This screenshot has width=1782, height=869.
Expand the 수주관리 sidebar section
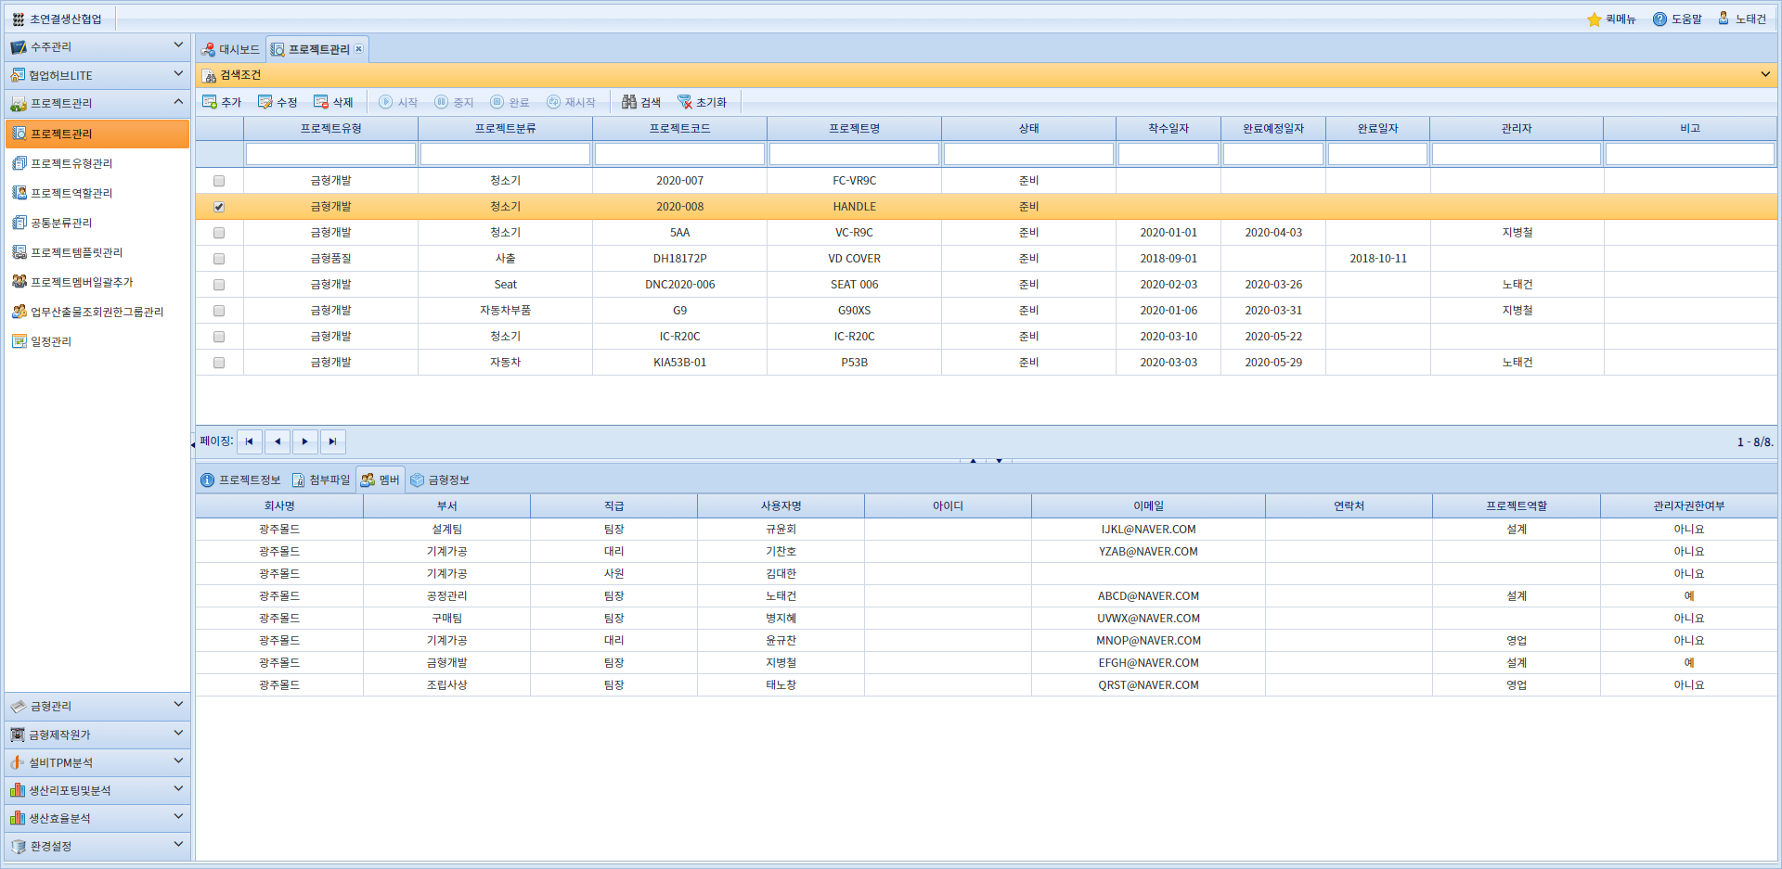point(97,46)
